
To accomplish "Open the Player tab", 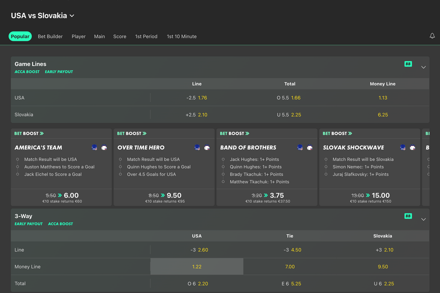I will (79, 37).
